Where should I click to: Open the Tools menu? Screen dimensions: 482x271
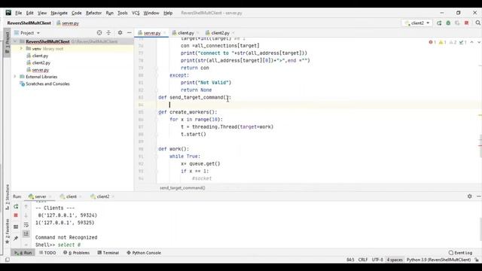pos(122,13)
